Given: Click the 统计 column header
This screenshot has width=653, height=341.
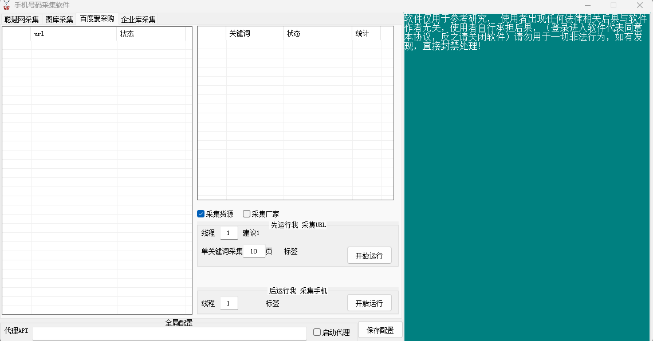Looking at the screenshot, I should pyautogui.click(x=366, y=34).
